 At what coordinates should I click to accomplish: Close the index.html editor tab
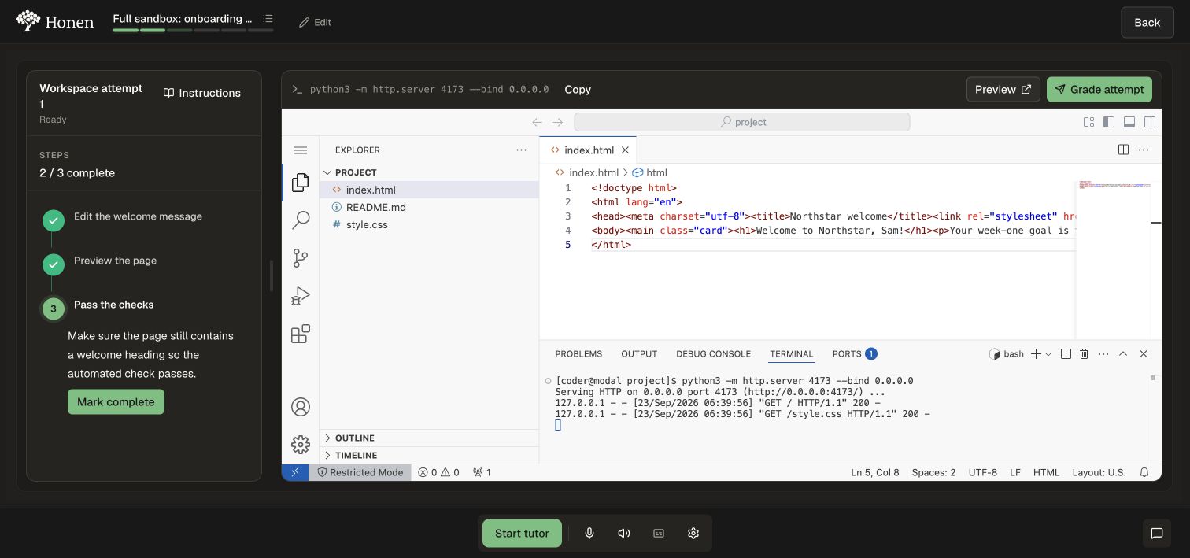pos(625,150)
